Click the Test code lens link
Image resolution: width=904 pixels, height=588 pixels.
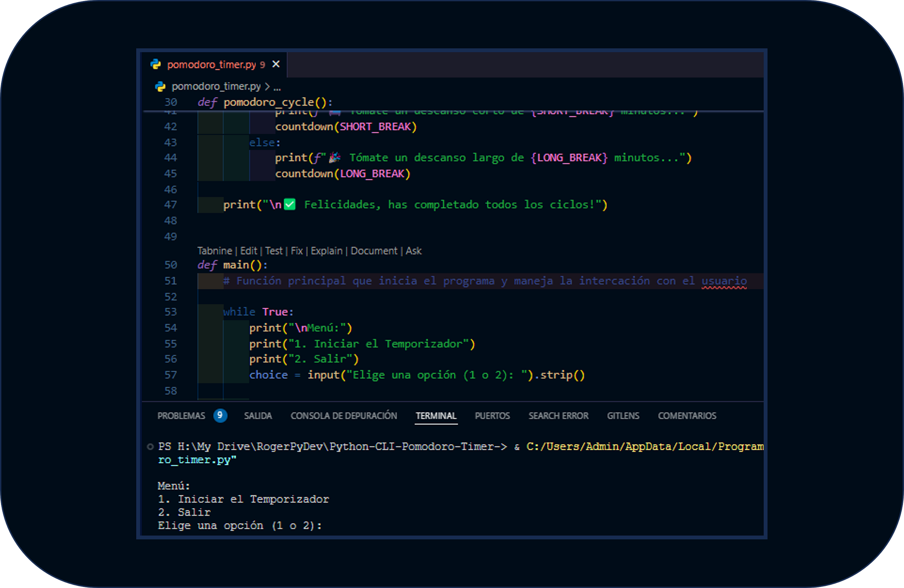pyautogui.click(x=274, y=251)
